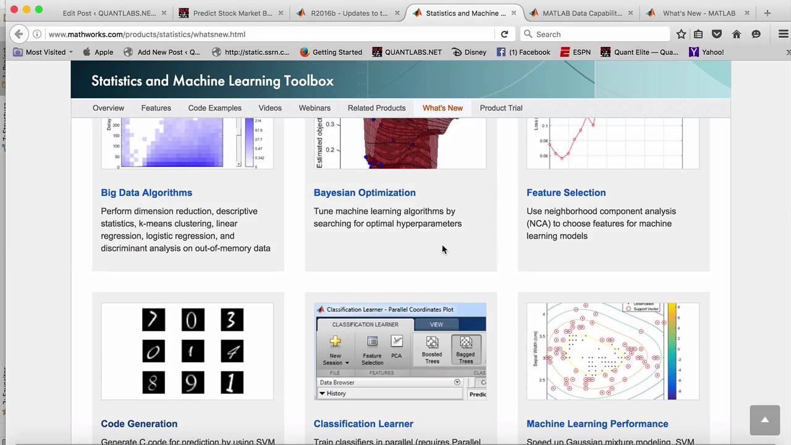Open the Firefox hamburger menu
Viewport: 791px width, 445px height.
click(x=783, y=35)
